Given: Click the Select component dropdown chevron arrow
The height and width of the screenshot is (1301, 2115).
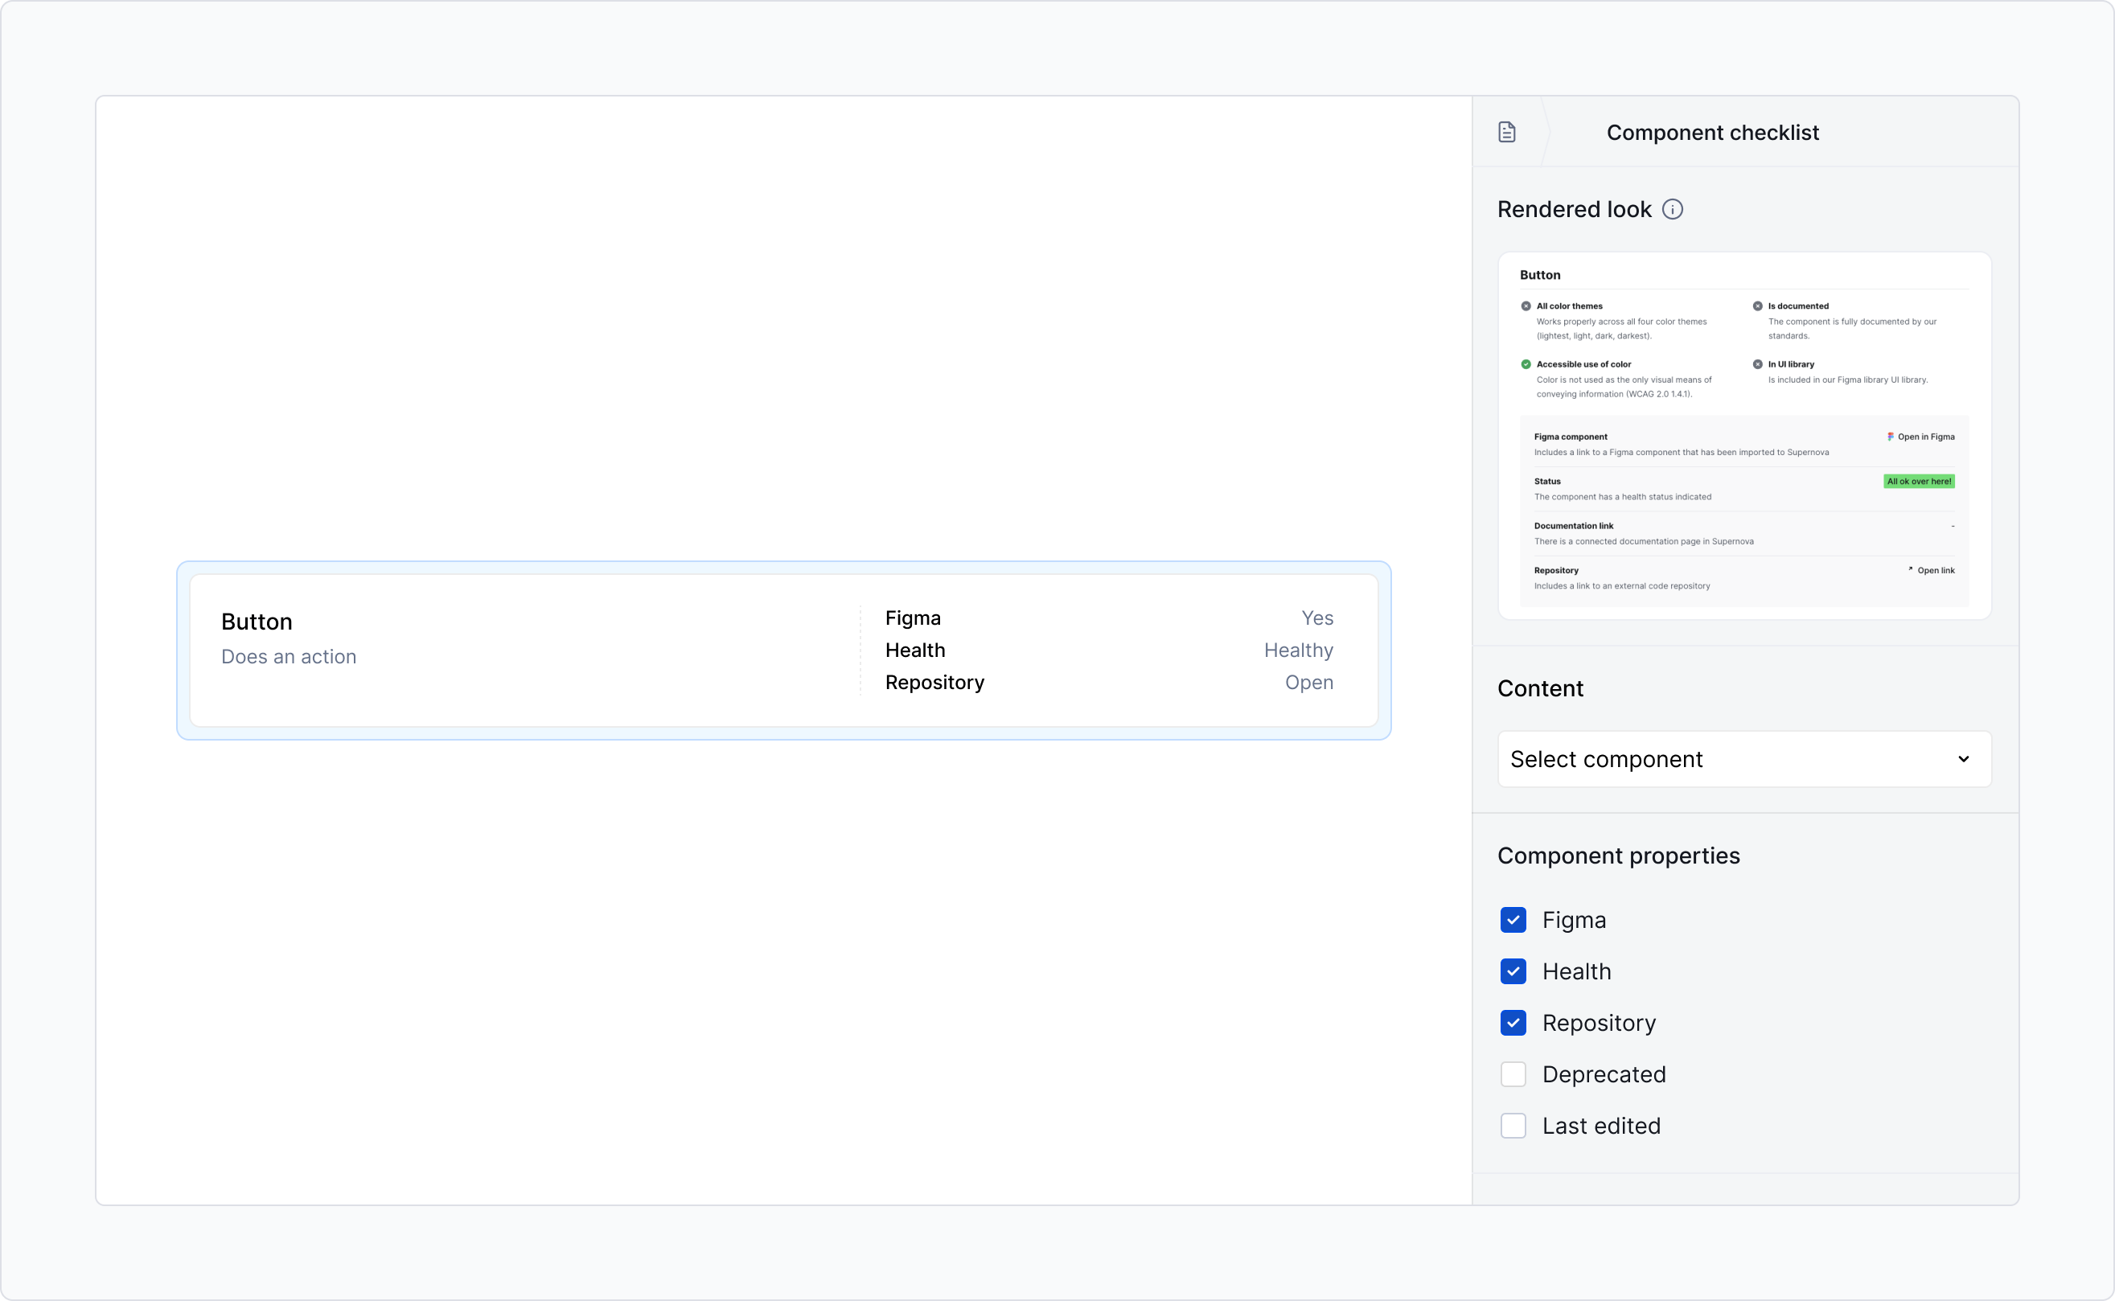Looking at the screenshot, I should pos(1964,759).
